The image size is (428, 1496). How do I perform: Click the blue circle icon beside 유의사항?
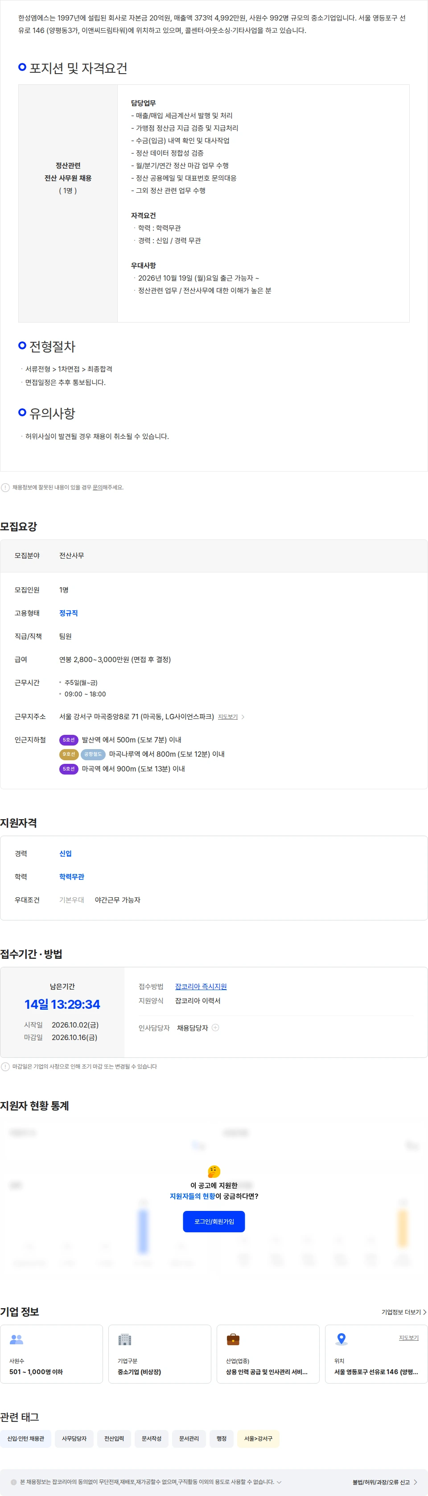(x=22, y=412)
